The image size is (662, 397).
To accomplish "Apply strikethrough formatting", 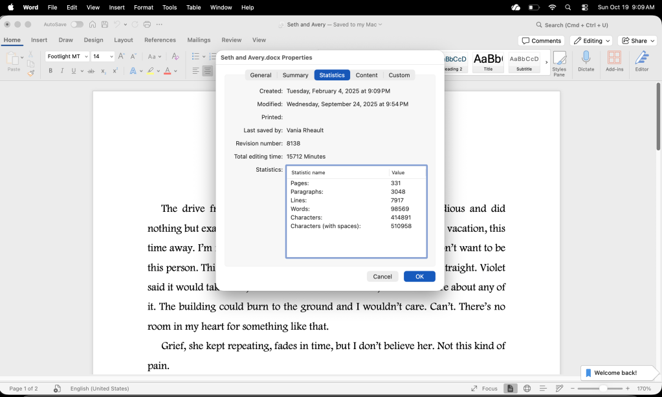I will pos(91,70).
